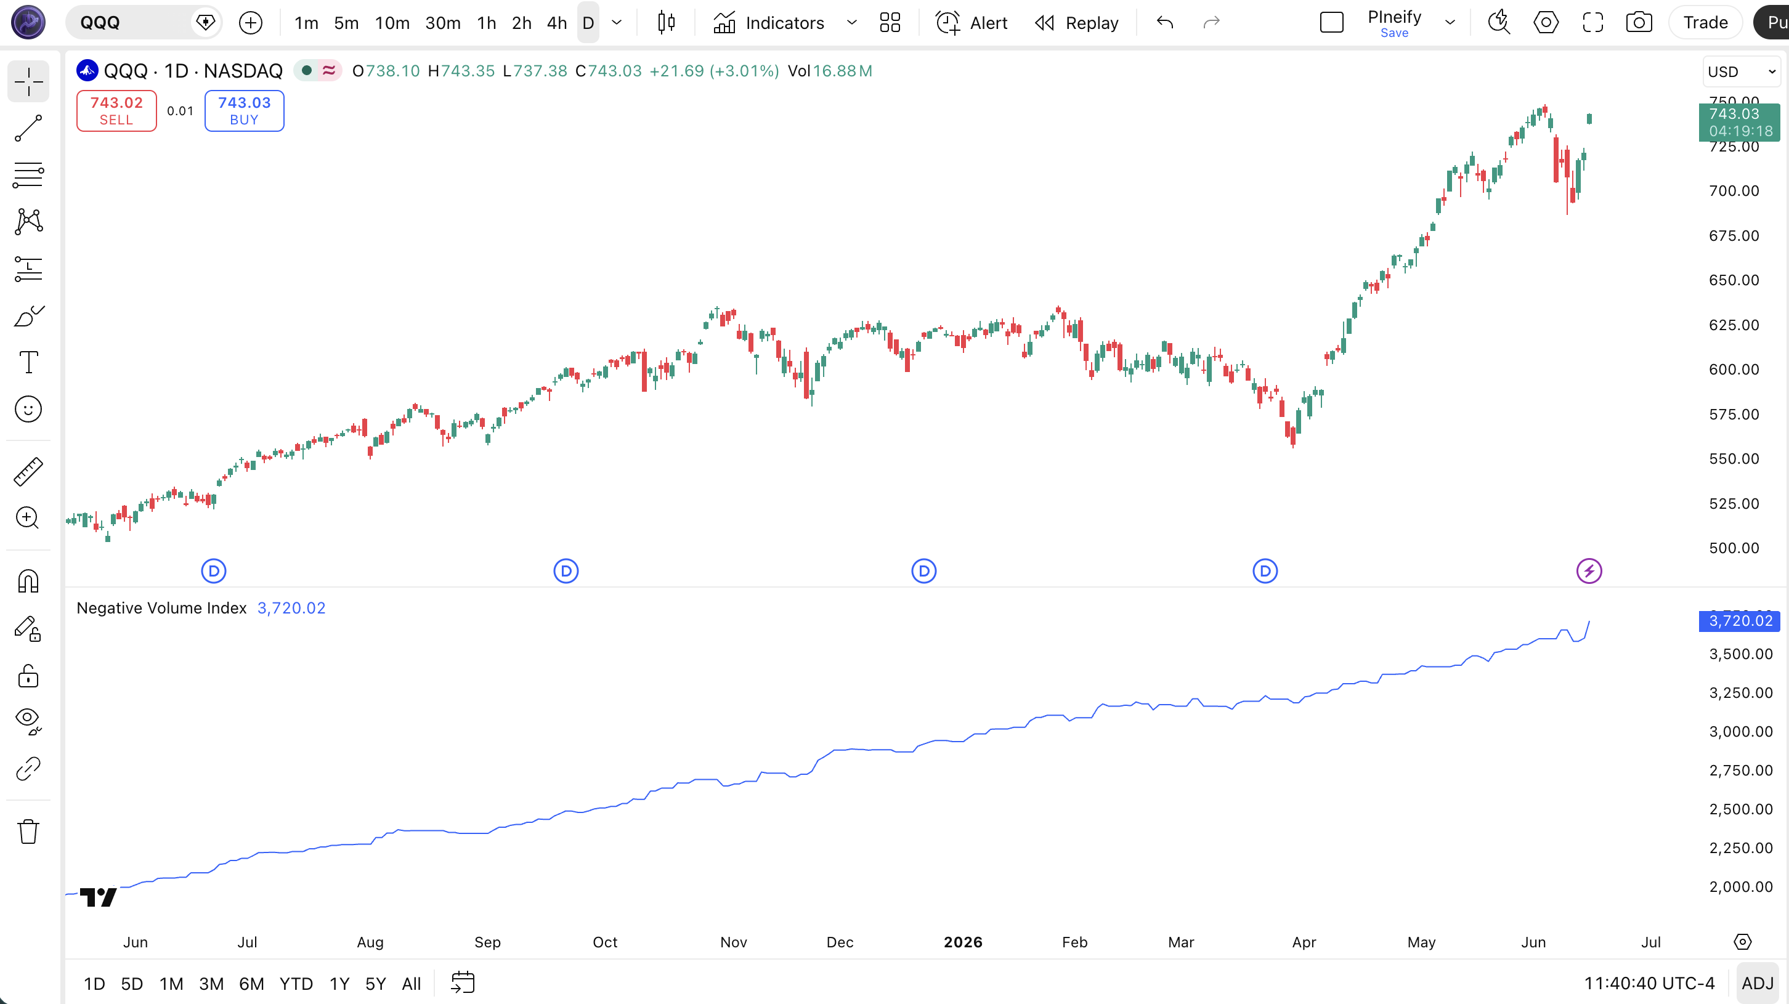This screenshot has height=1004, width=1789.
Task: Toggle lock all drawing tools
Action: (x=28, y=675)
